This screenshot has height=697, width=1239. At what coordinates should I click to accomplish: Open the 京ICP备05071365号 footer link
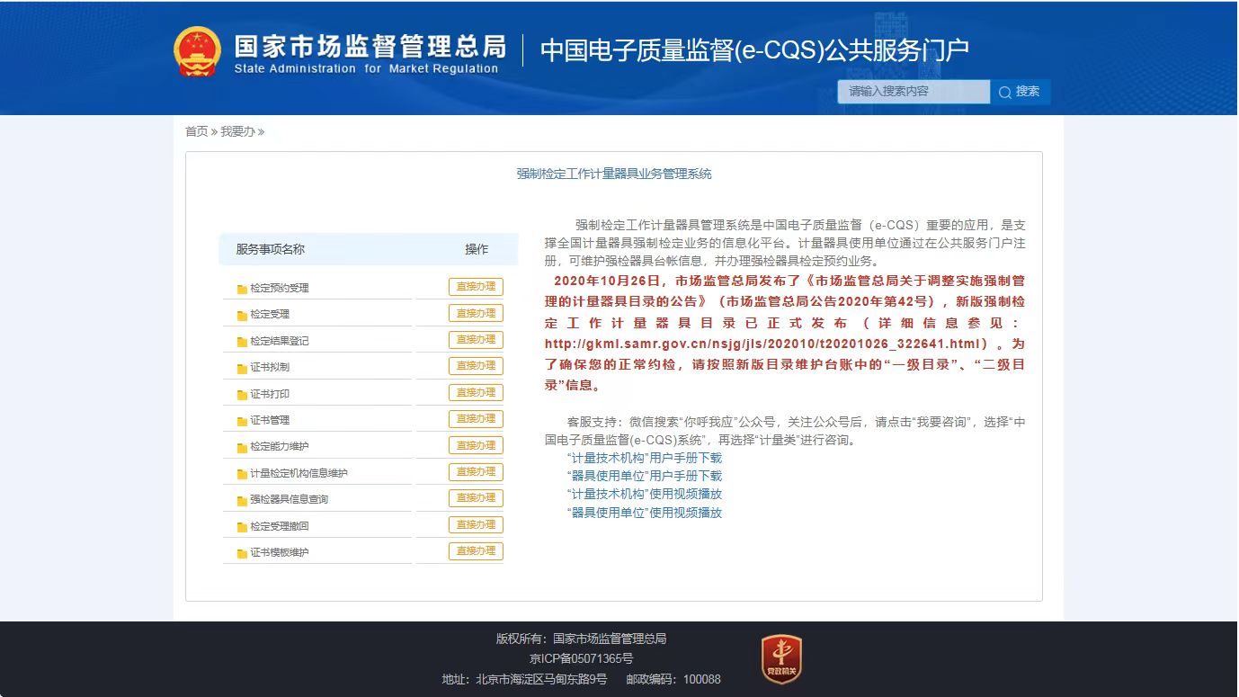(581, 659)
